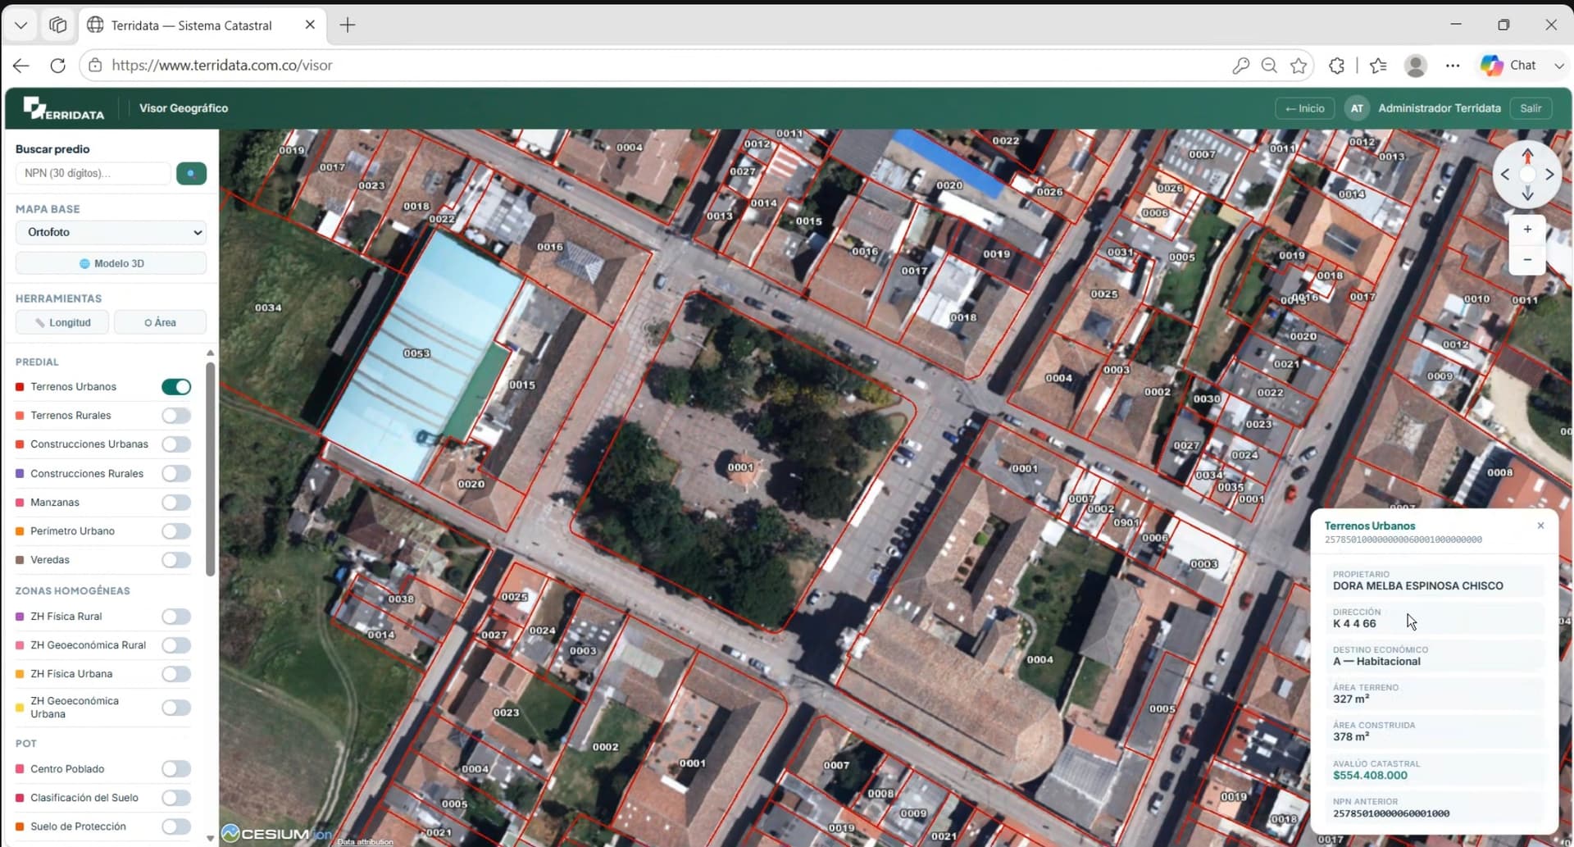Open browser zoom-out magnifier icon
Screen dimensions: 1574x847
pyautogui.click(x=1269, y=66)
